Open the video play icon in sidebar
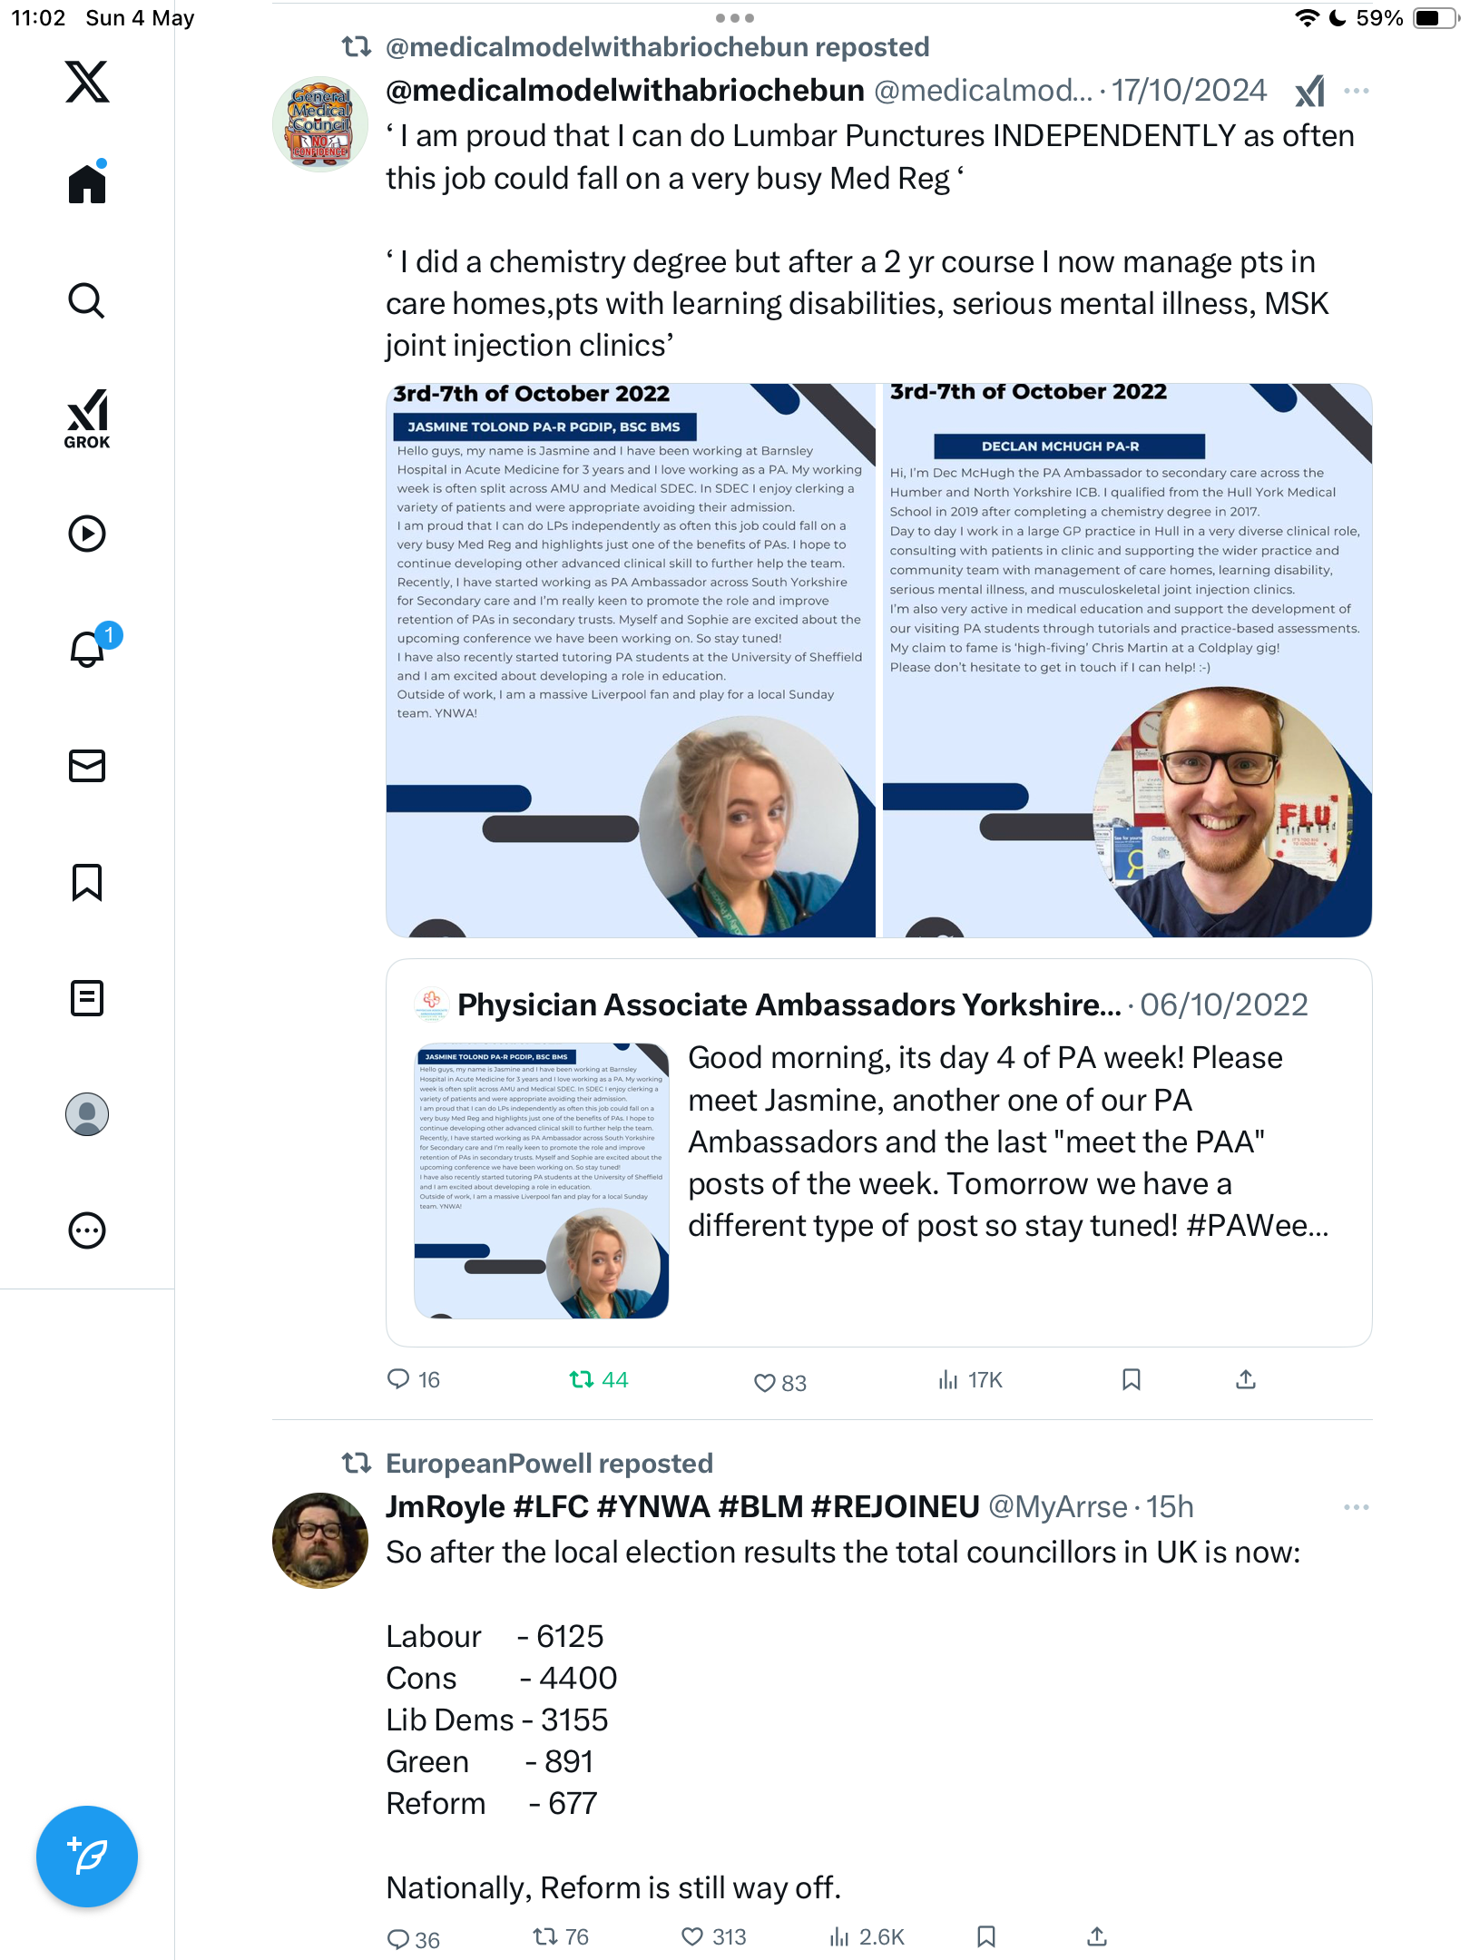 tap(87, 534)
